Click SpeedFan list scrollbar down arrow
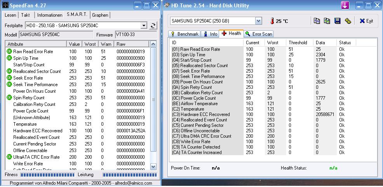 click(x=153, y=167)
